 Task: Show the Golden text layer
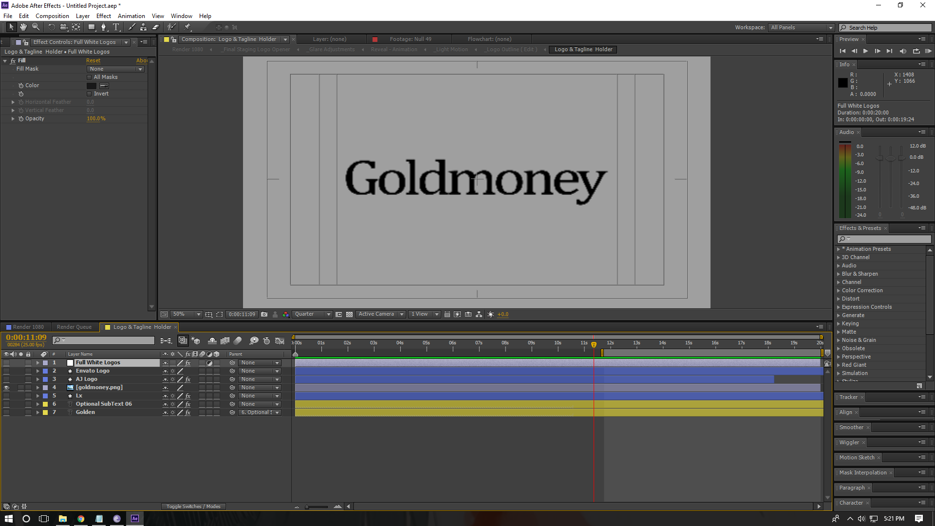point(6,413)
